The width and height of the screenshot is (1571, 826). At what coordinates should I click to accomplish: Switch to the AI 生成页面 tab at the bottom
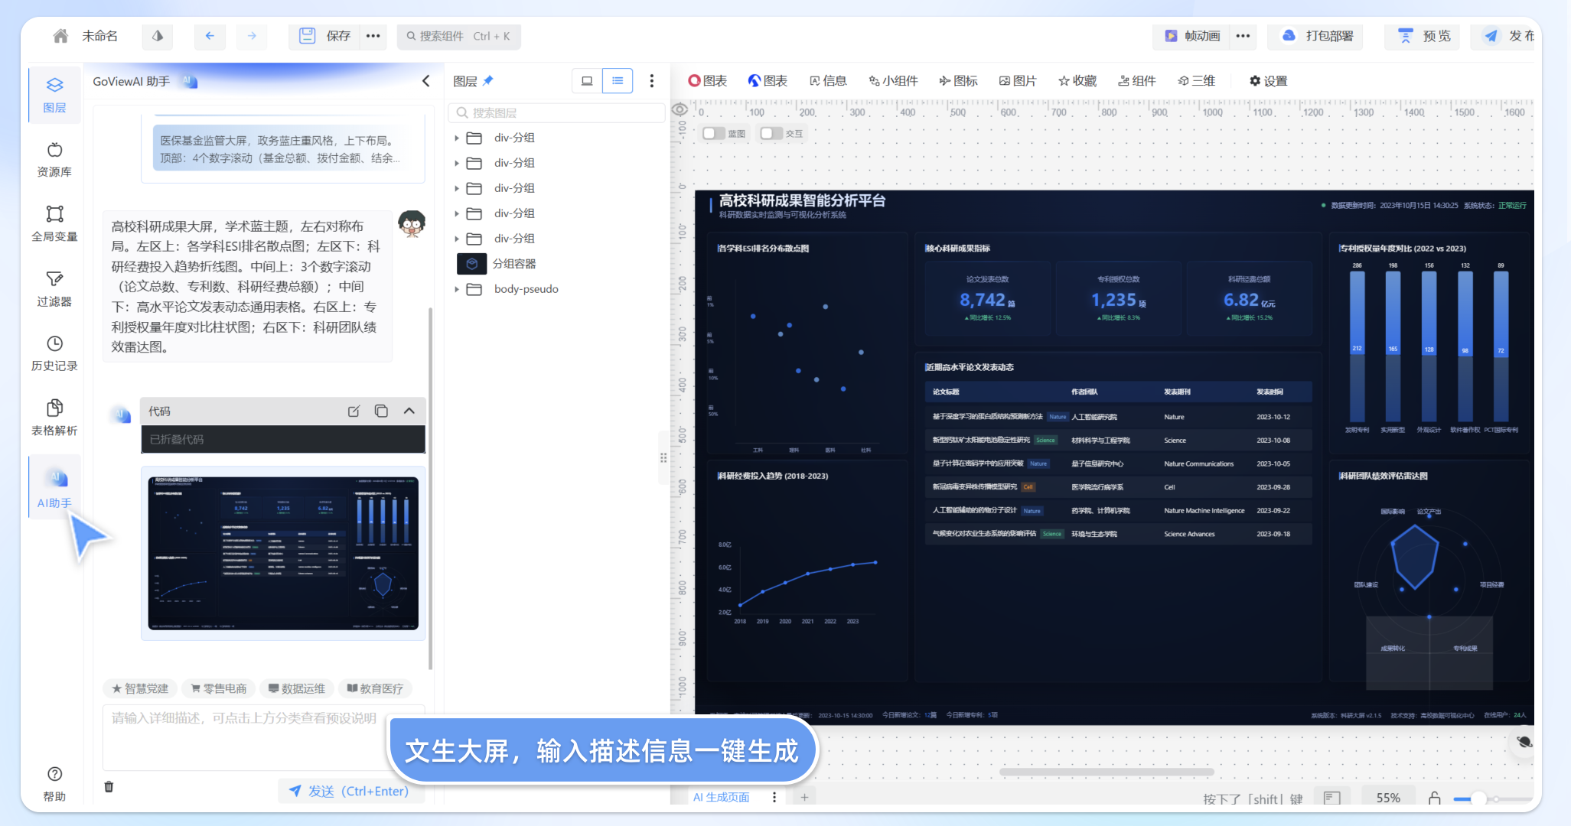tap(720, 797)
